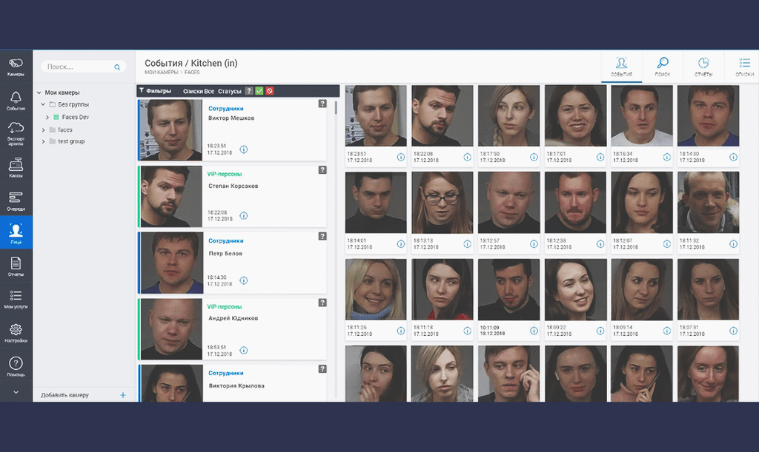Click status mark on Степан Корсаков card

322,170
